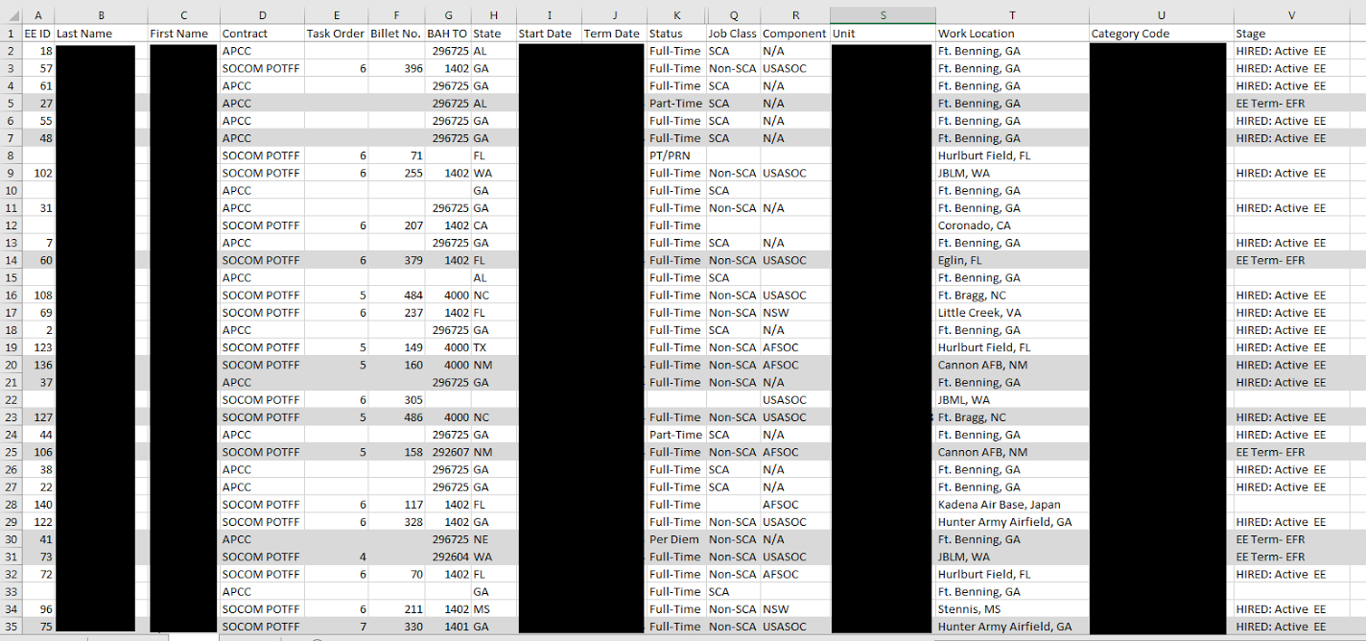Click the "BAH TO" header cell
The height and width of the screenshot is (641, 1366).
[x=448, y=34]
